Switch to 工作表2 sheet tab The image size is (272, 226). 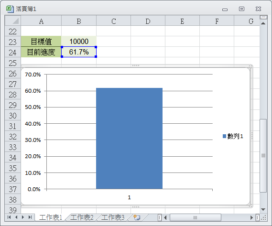pos(82,217)
